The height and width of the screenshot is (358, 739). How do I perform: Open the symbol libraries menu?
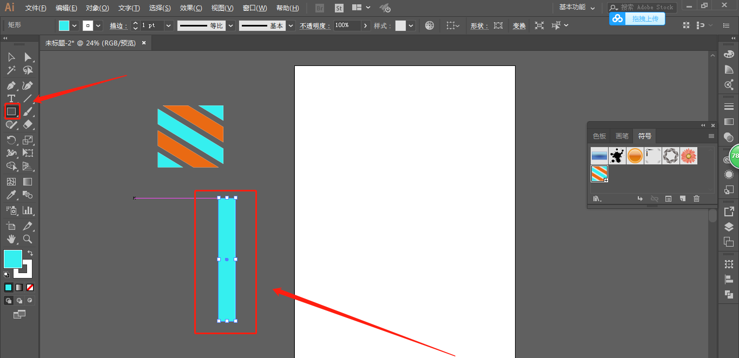pyautogui.click(x=598, y=199)
